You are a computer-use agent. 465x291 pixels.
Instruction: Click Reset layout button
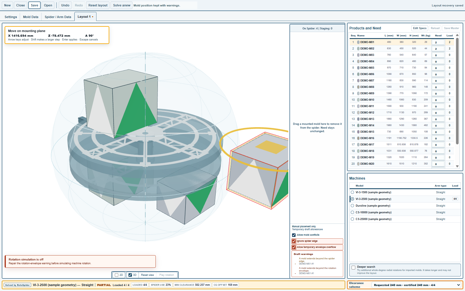(x=98, y=5)
